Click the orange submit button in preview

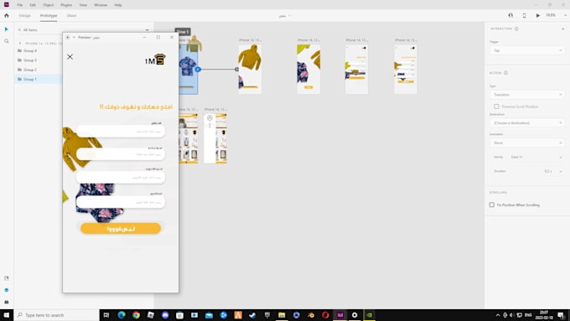coord(121,228)
